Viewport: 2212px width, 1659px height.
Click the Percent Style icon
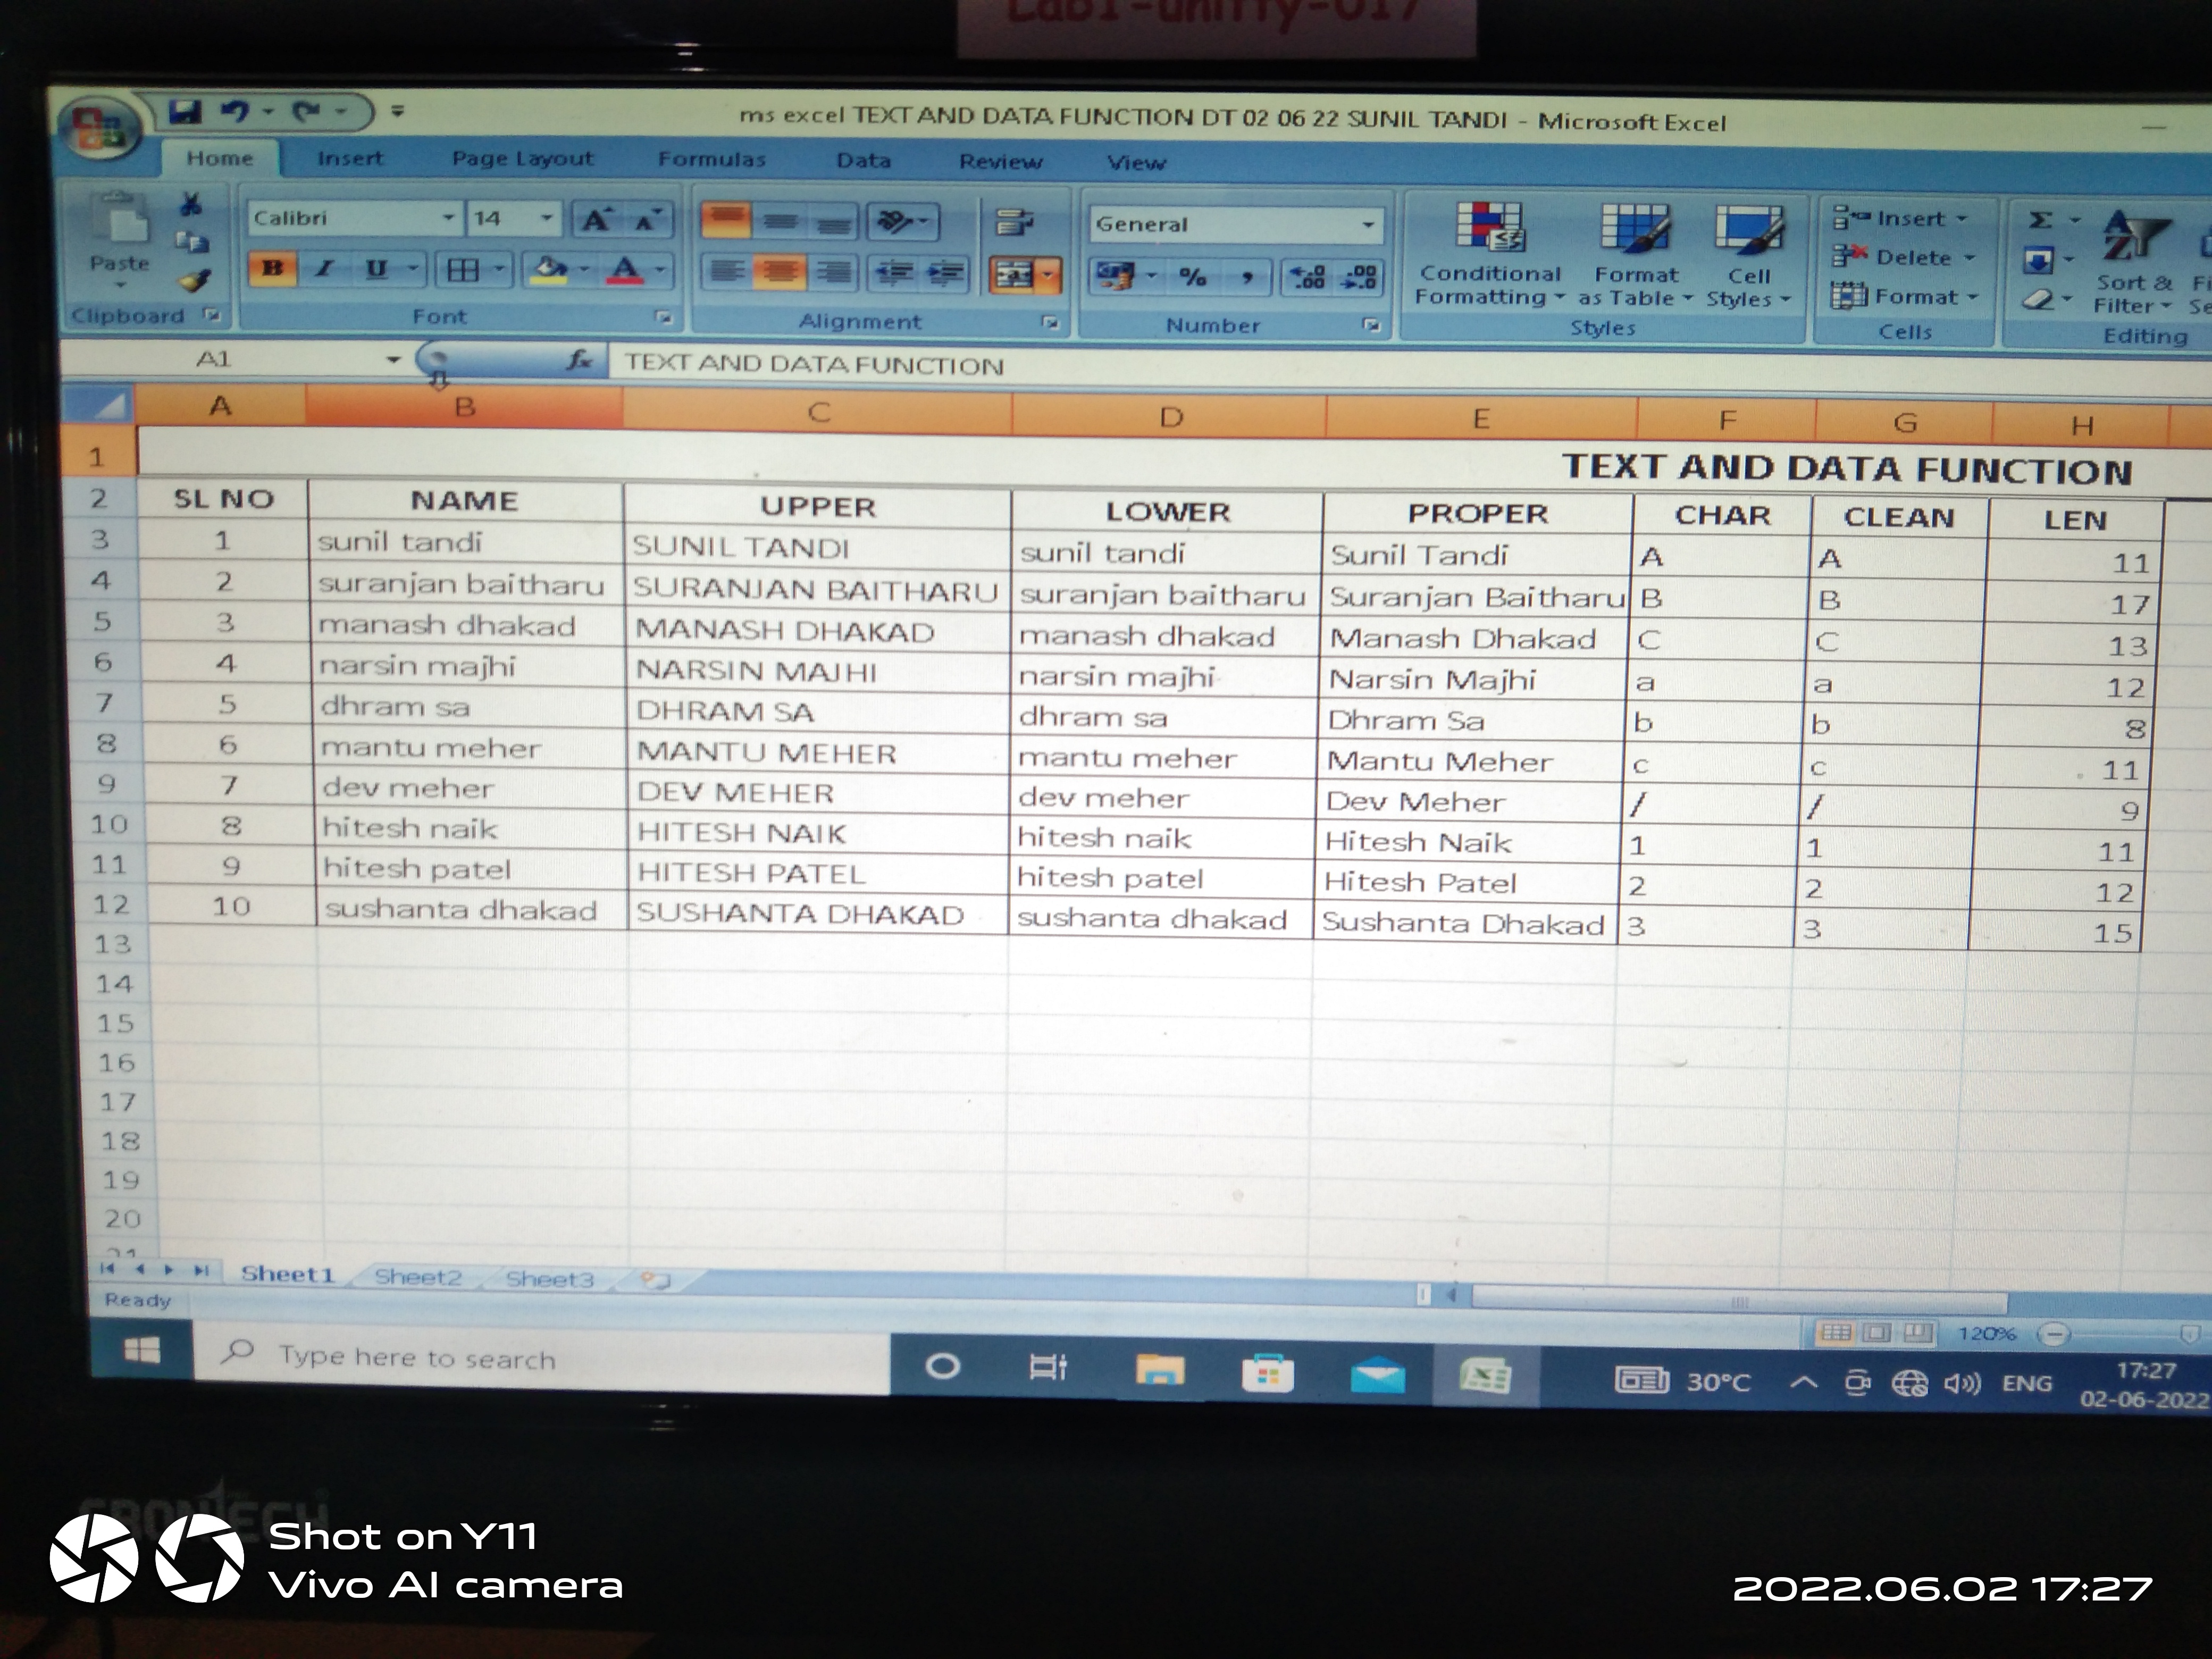(x=1192, y=277)
